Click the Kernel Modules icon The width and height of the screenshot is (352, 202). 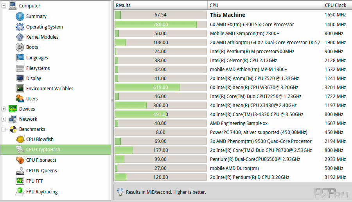click(20, 37)
